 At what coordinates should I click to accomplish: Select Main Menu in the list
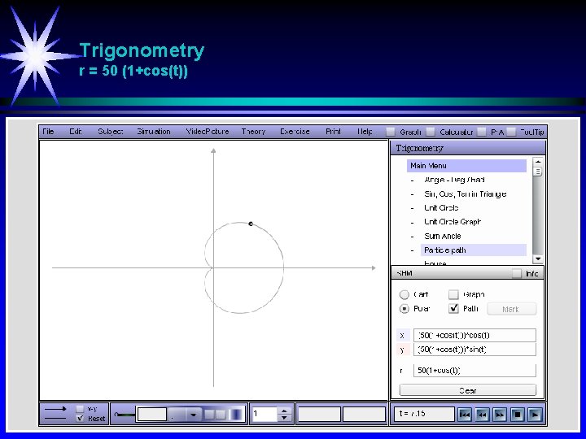[466, 166]
